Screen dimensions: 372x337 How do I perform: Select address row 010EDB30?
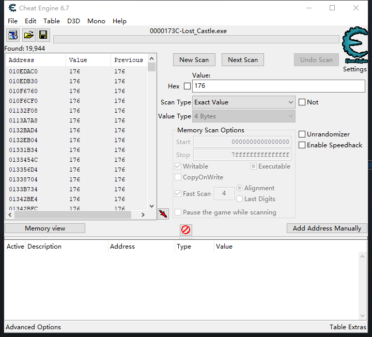click(76, 81)
